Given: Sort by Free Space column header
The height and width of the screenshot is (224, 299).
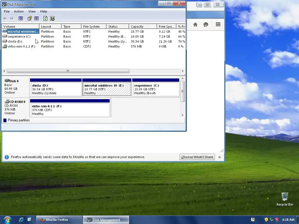Looking at the screenshot, I should (x=166, y=27).
